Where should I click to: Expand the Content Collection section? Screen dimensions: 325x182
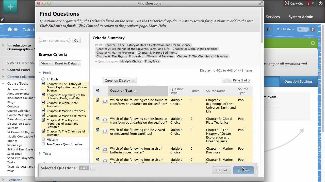point(3,77)
